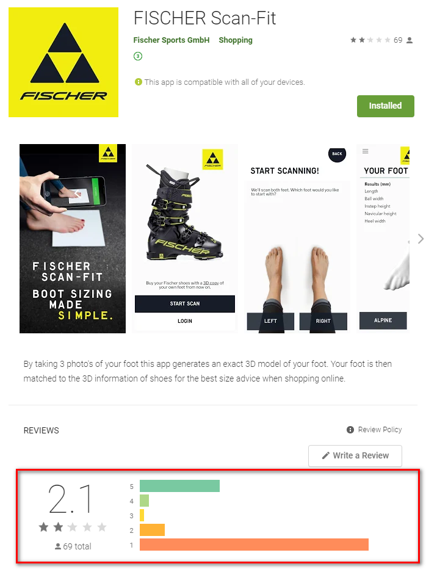Open the ski boot Start Scan screenshot
The height and width of the screenshot is (572, 426).
pyautogui.click(x=185, y=239)
